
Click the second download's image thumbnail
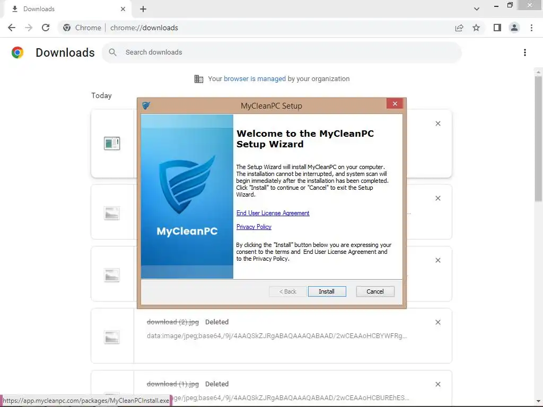coord(112,213)
